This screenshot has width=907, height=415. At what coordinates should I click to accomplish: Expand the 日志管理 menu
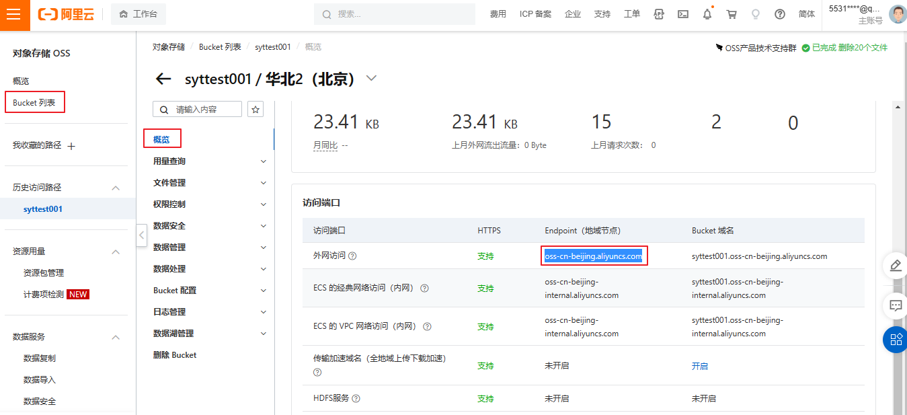tap(264, 312)
